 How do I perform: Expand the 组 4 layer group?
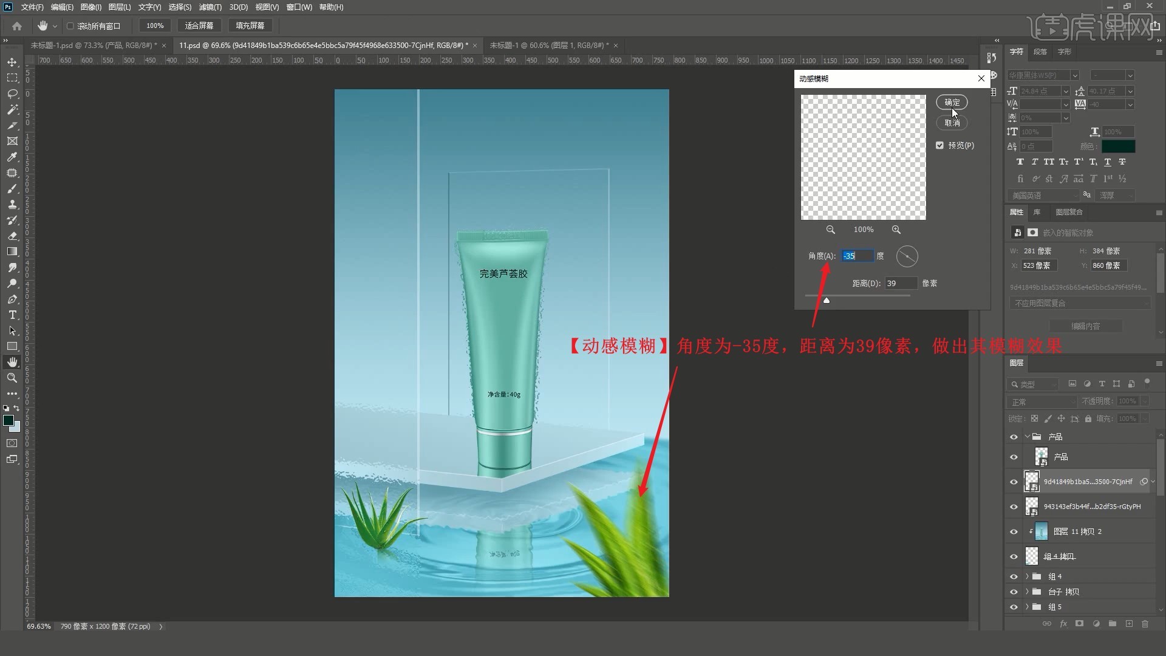click(x=1027, y=576)
